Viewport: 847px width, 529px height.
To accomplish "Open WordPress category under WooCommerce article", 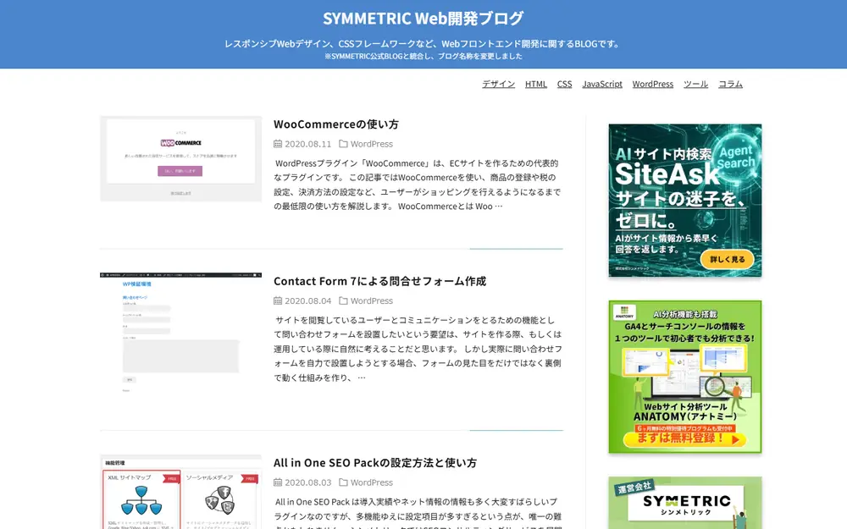I will click(372, 144).
